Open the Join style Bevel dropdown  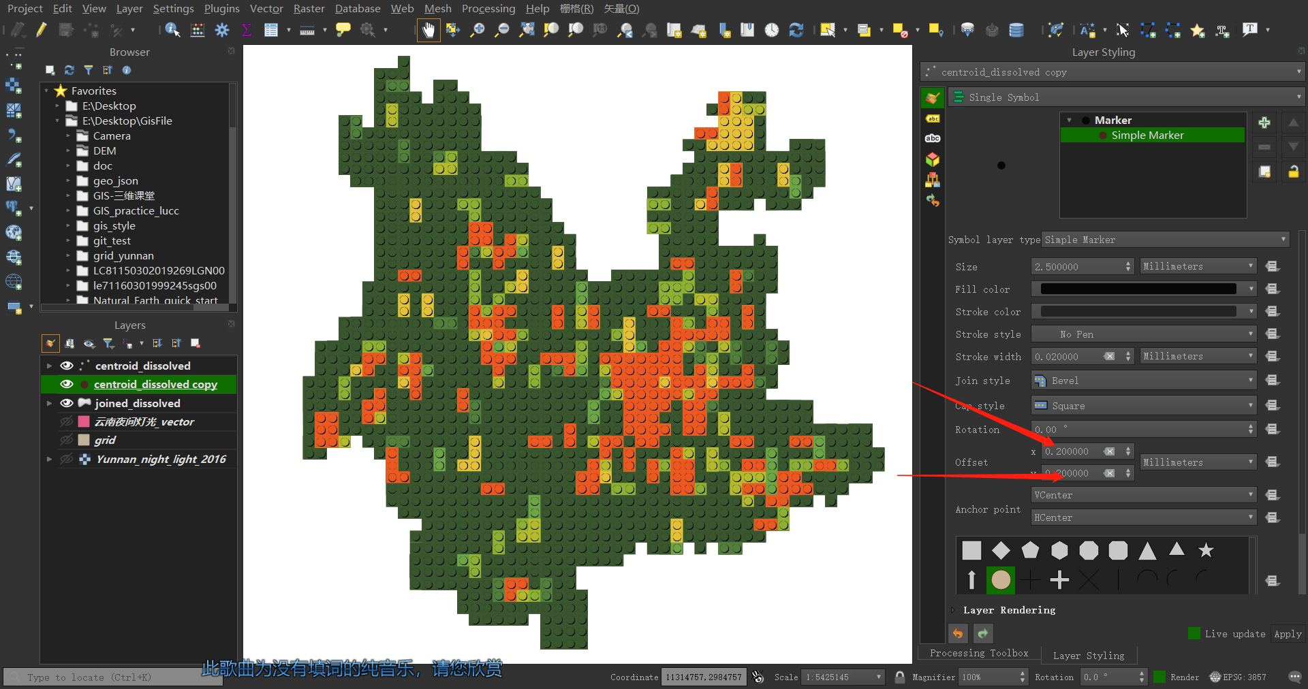click(x=1143, y=381)
